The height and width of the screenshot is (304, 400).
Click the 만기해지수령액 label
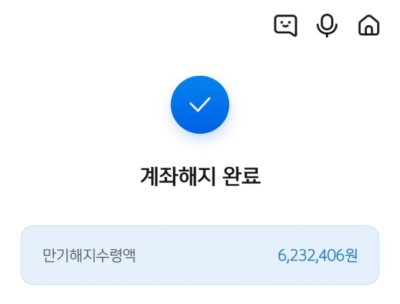tap(89, 255)
